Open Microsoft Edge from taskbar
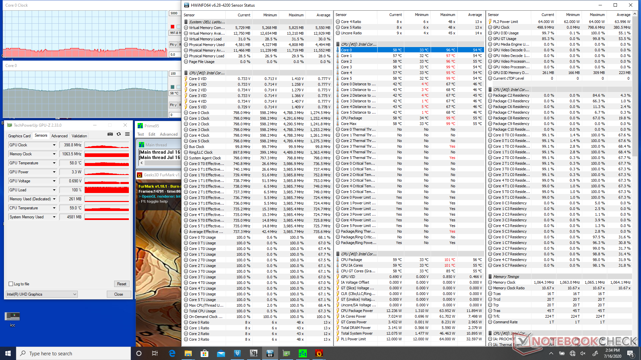This screenshot has height=360, width=641. [172, 353]
